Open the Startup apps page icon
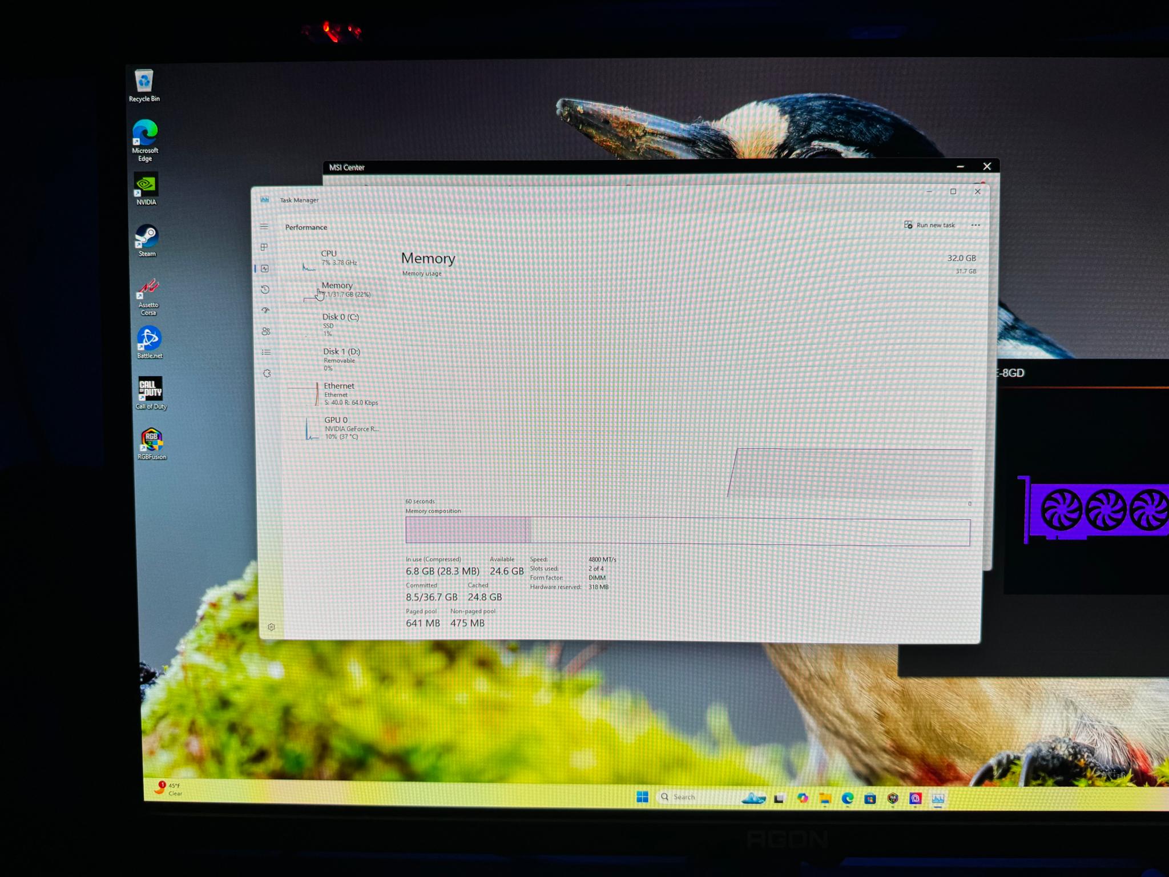Image resolution: width=1169 pixels, height=877 pixels. tap(265, 310)
